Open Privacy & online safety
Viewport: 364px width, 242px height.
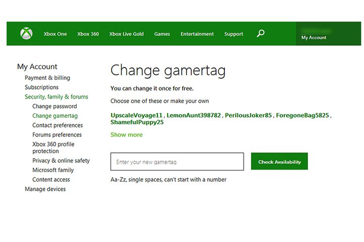point(61,160)
